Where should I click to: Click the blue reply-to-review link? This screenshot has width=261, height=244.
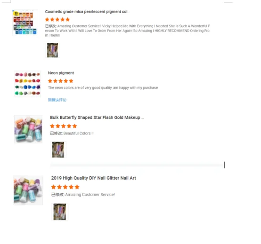click(x=57, y=100)
